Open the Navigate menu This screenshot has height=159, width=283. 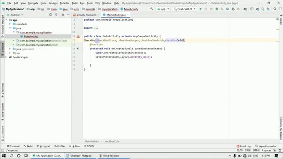33,3
